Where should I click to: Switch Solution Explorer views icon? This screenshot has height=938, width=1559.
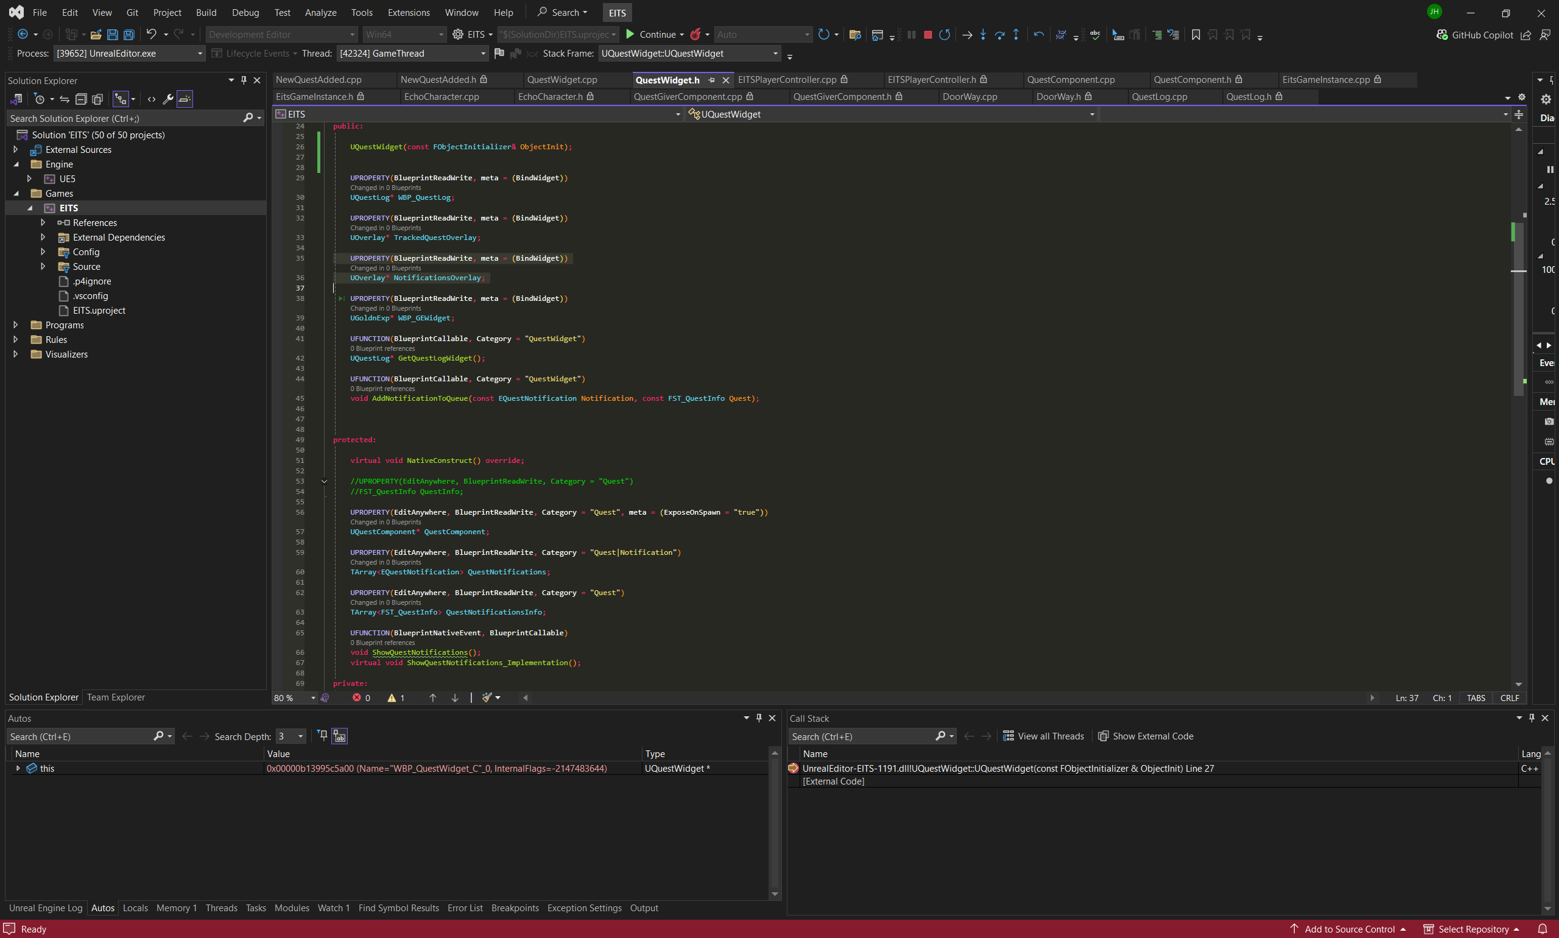pos(16,99)
